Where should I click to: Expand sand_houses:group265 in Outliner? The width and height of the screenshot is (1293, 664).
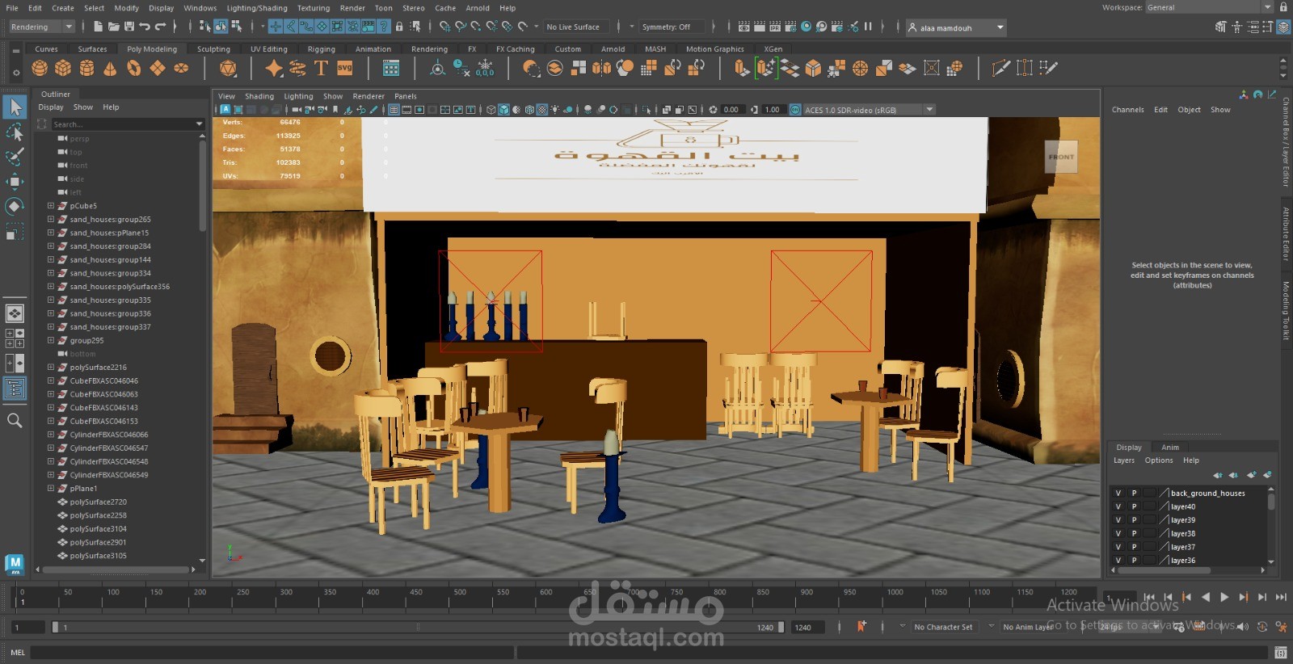pos(51,219)
